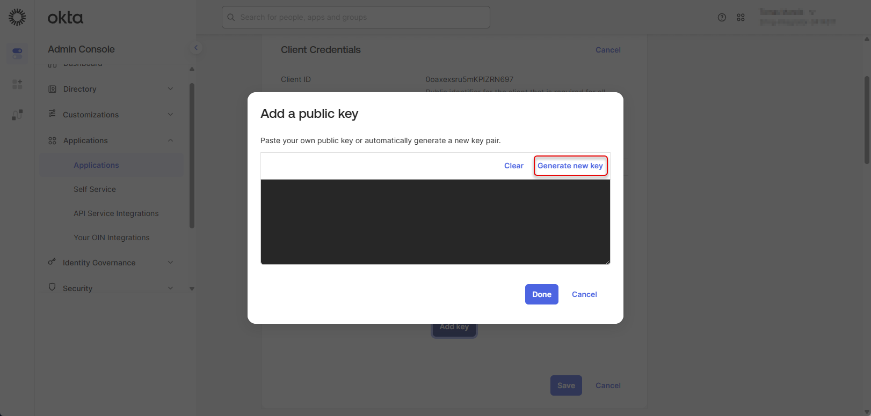
Task: Open the apps grid icon in header
Action: (741, 17)
